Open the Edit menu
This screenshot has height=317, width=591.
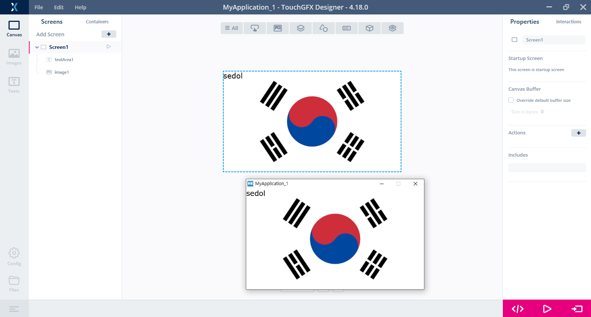[59, 7]
